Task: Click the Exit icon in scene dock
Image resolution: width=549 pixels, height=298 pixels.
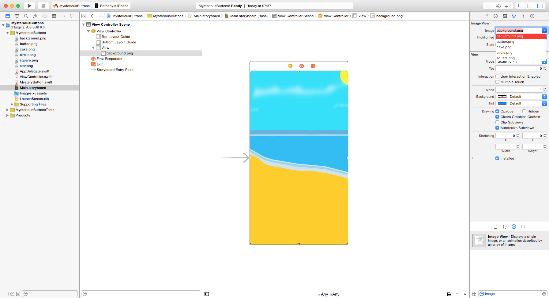Action: pyautogui.click(x=313, y=66)
